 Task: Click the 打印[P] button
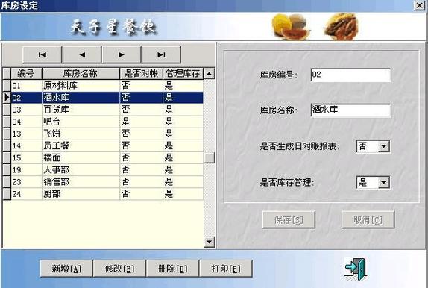coord(226,269)
